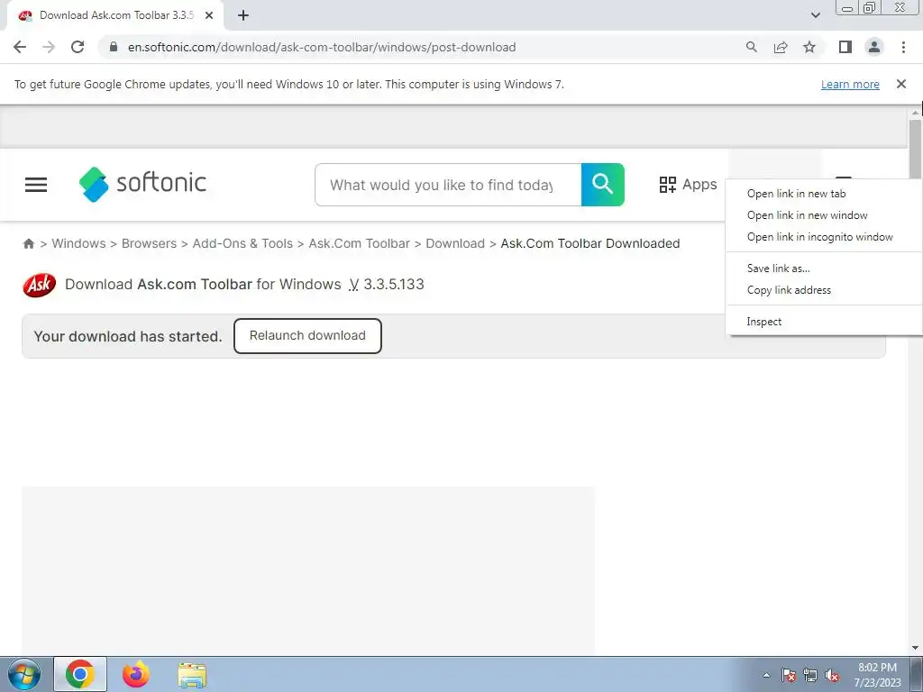Click the muted volume tray icon
Image resolution: width=923 pixels, height=692 pixels.
tap(832, 675)
